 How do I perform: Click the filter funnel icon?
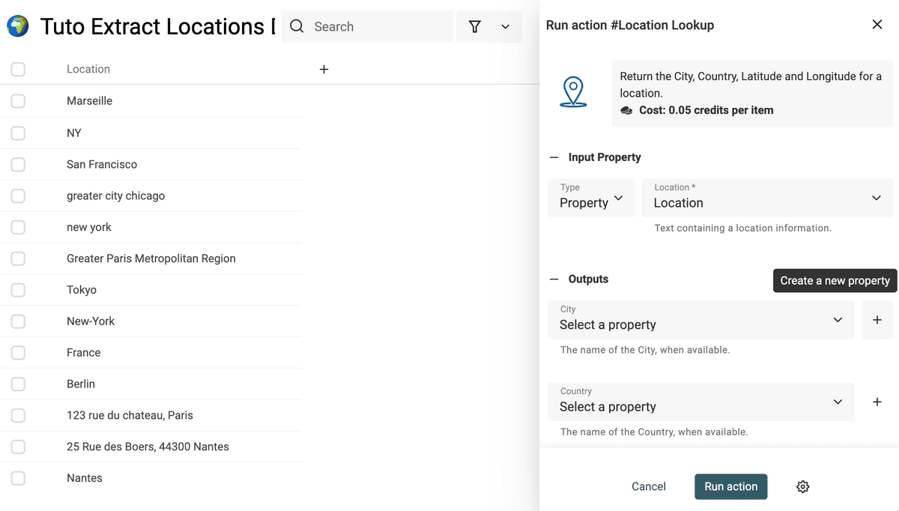point(474,27)
